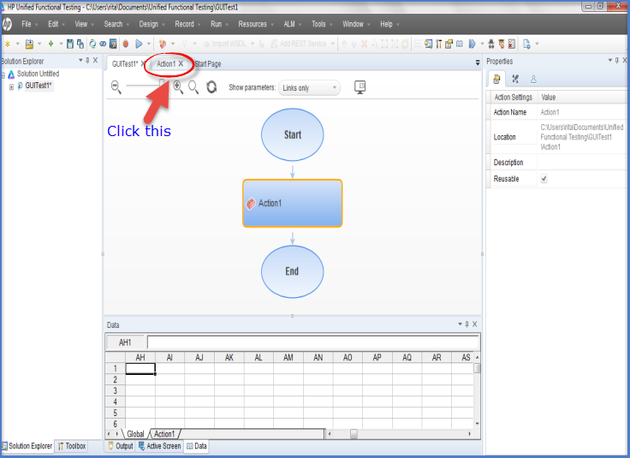Open the Solution Explorer panel options arrow
This screenshot has width=630, height=458.
80,60
